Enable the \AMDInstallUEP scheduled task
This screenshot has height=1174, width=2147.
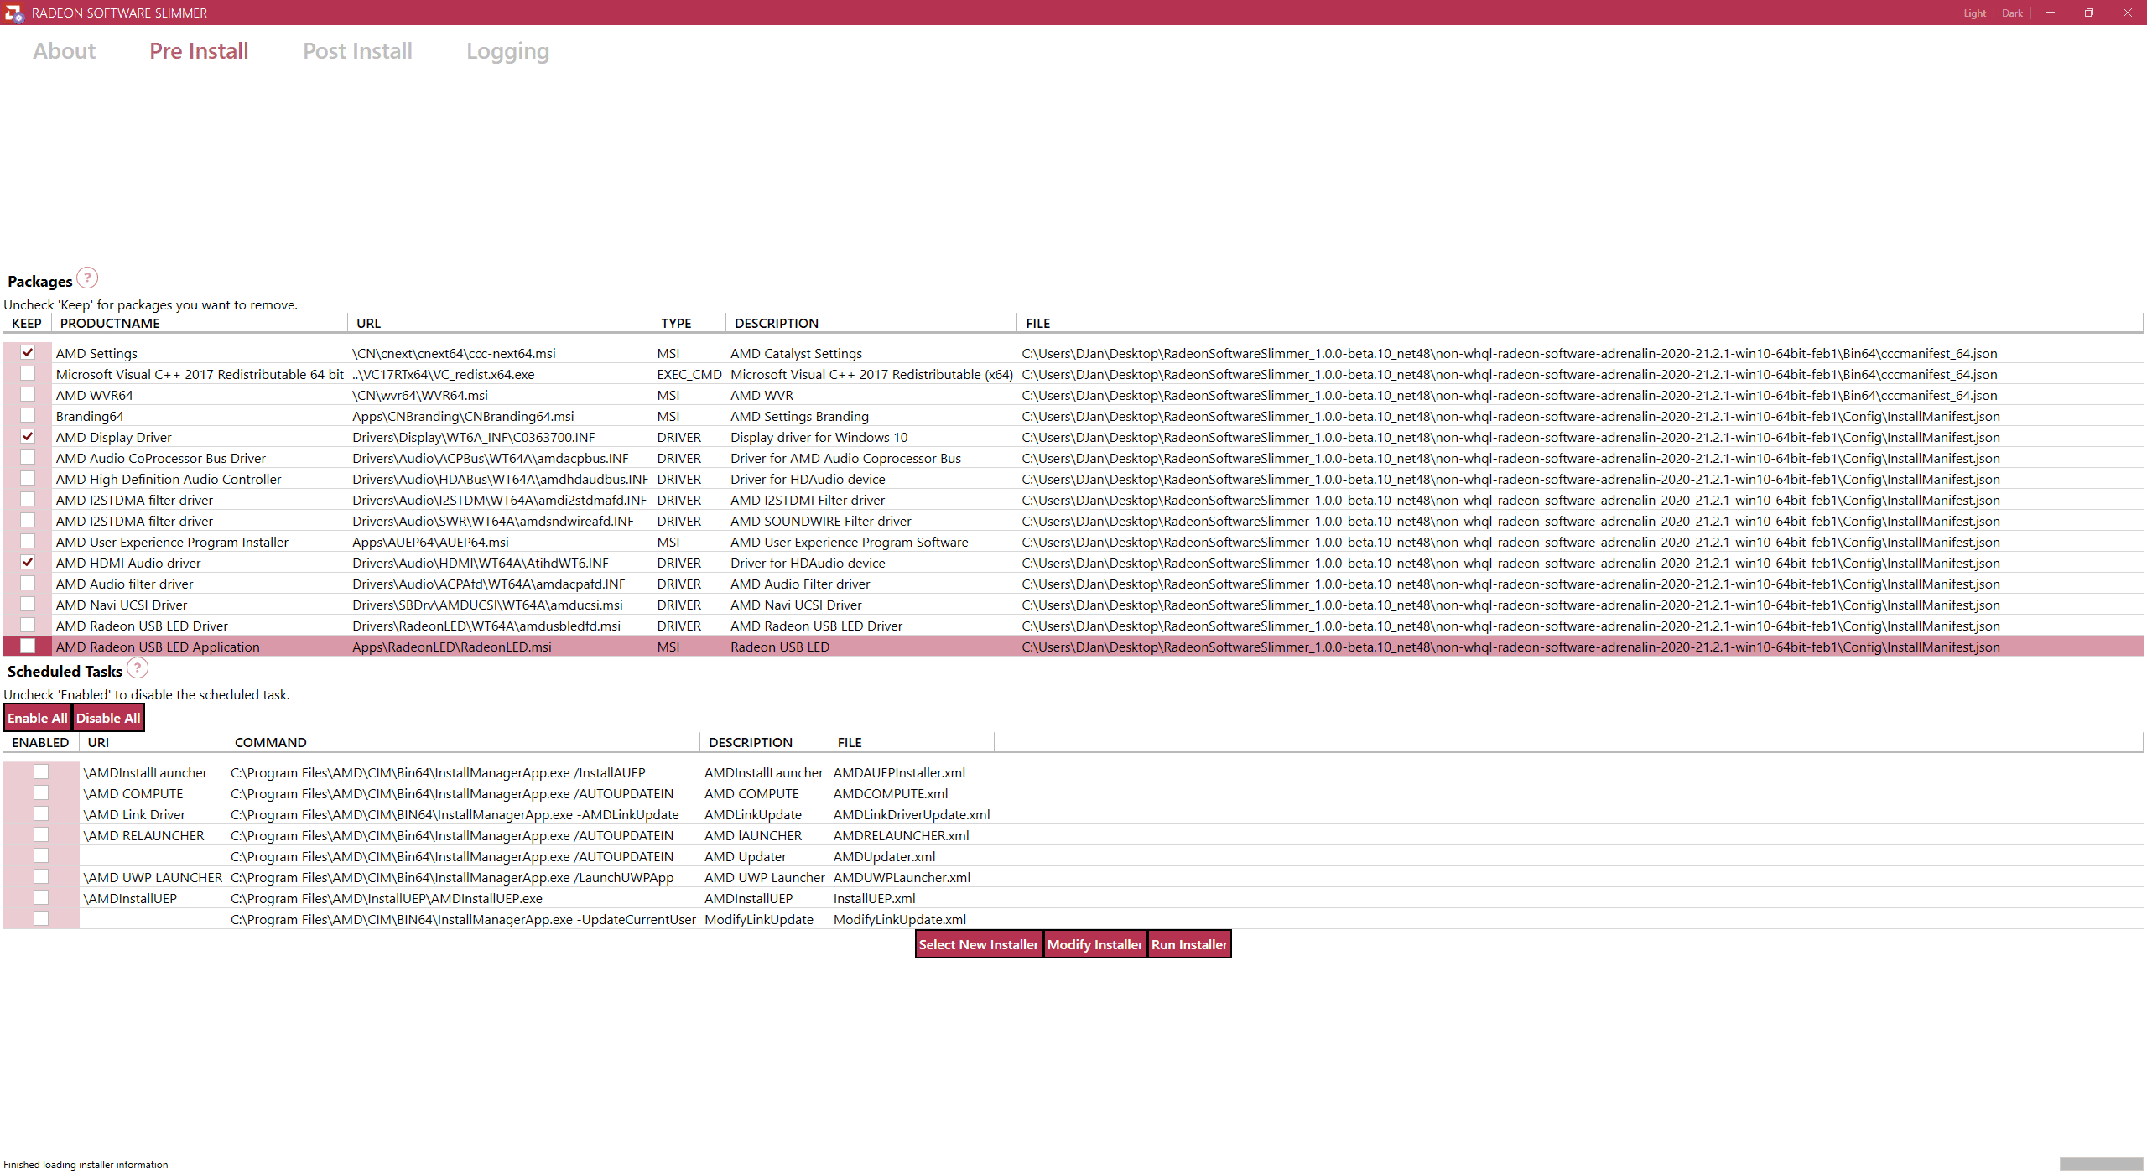[x=41, y=897]
